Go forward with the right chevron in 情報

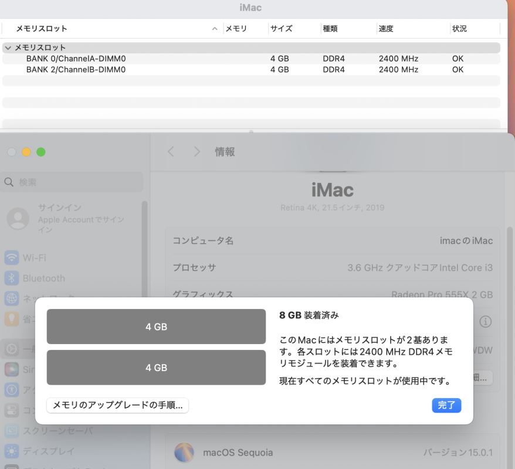tap(196, 152)
